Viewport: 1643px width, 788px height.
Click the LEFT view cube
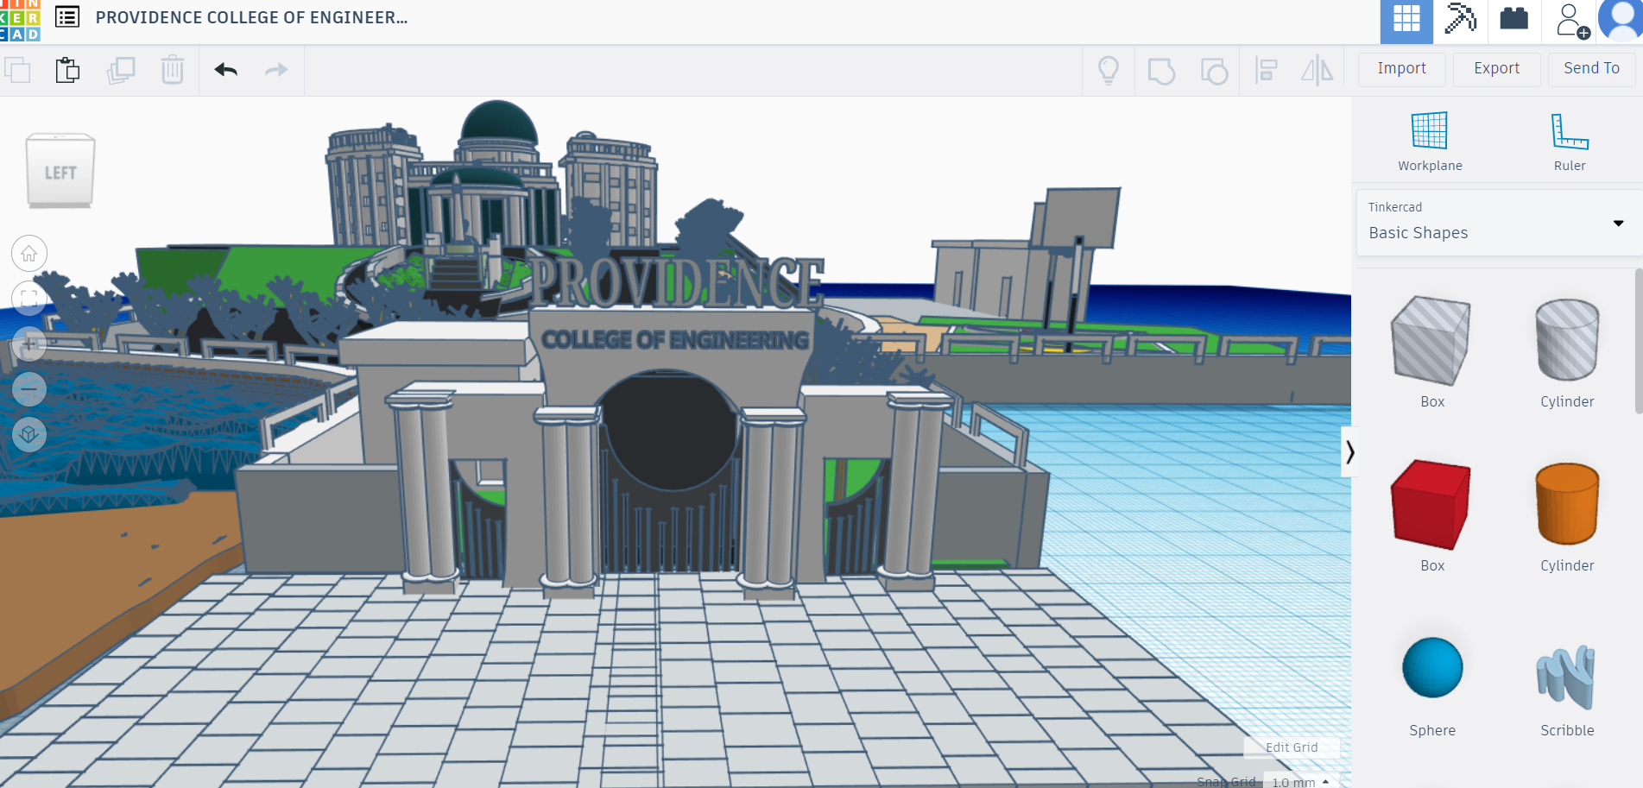60,171
